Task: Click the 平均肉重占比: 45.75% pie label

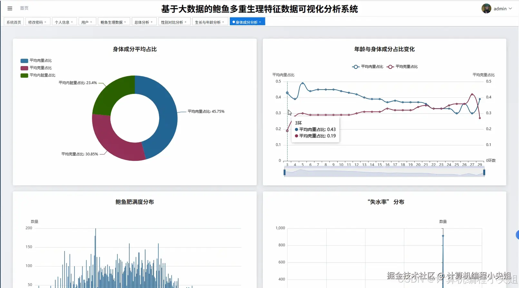Action: coord(206,111)
